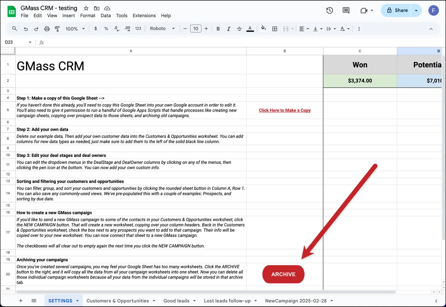This screenshot has height=307, width=446.
Task: Format as percent
Action: [106, 29]
